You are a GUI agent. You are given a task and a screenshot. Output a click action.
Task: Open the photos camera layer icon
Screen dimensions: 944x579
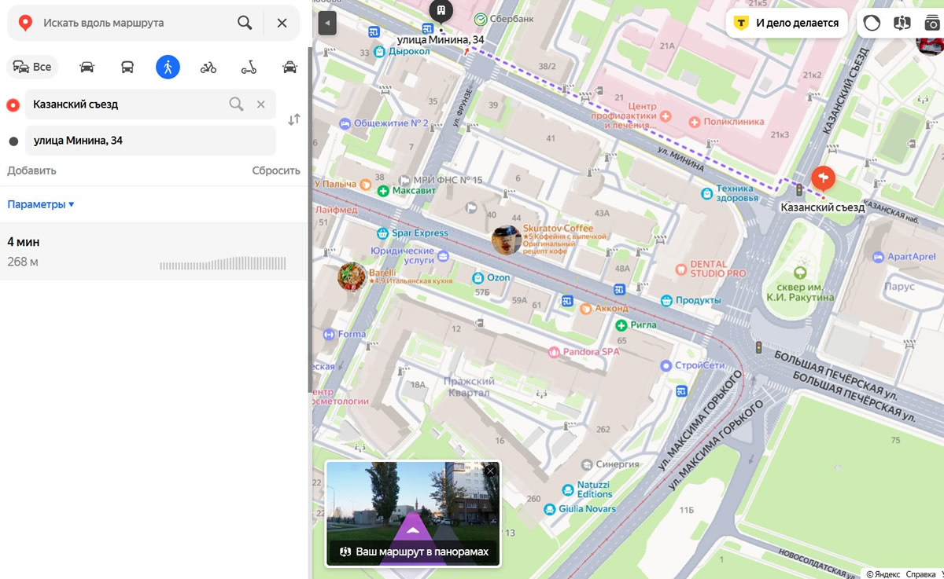coord(932,23)
